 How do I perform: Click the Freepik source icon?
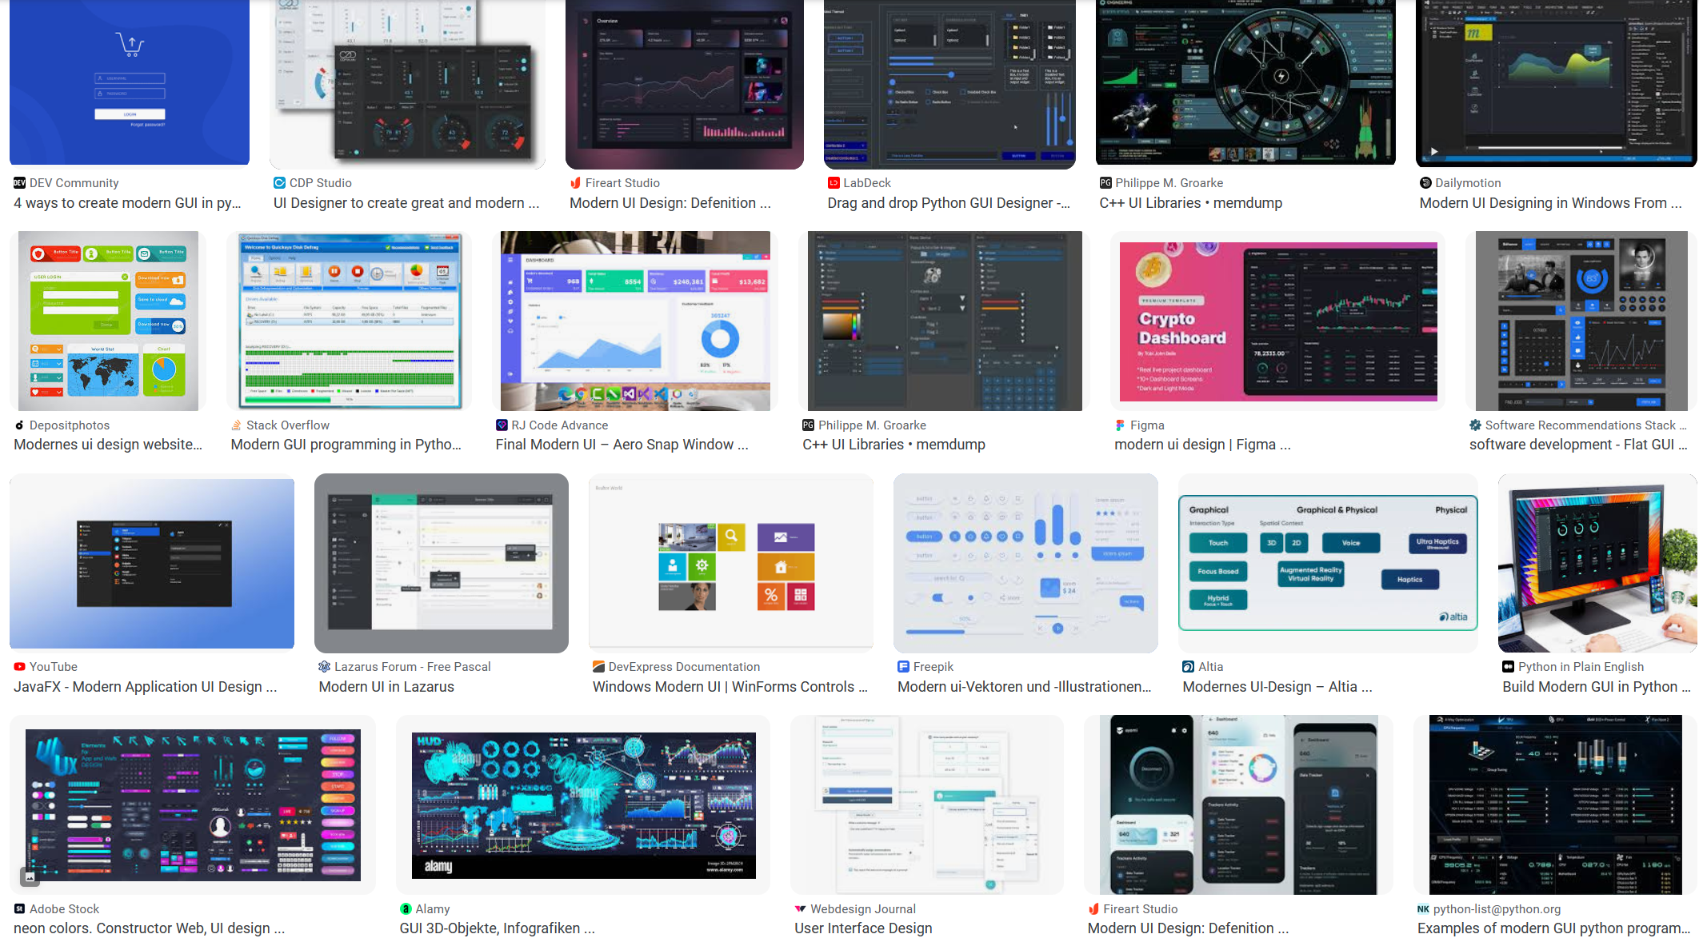pyautogui.click(x=903, y=667)
